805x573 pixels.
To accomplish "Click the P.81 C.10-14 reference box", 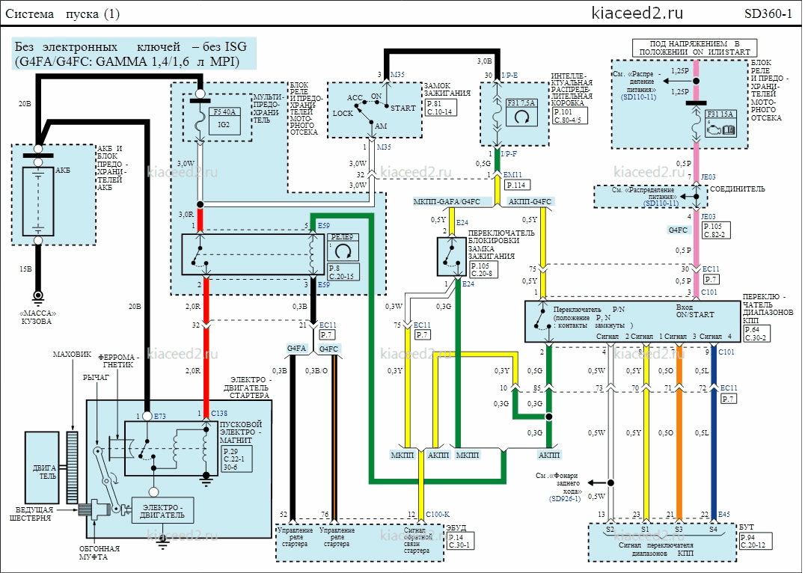I will tap(441, 108).
